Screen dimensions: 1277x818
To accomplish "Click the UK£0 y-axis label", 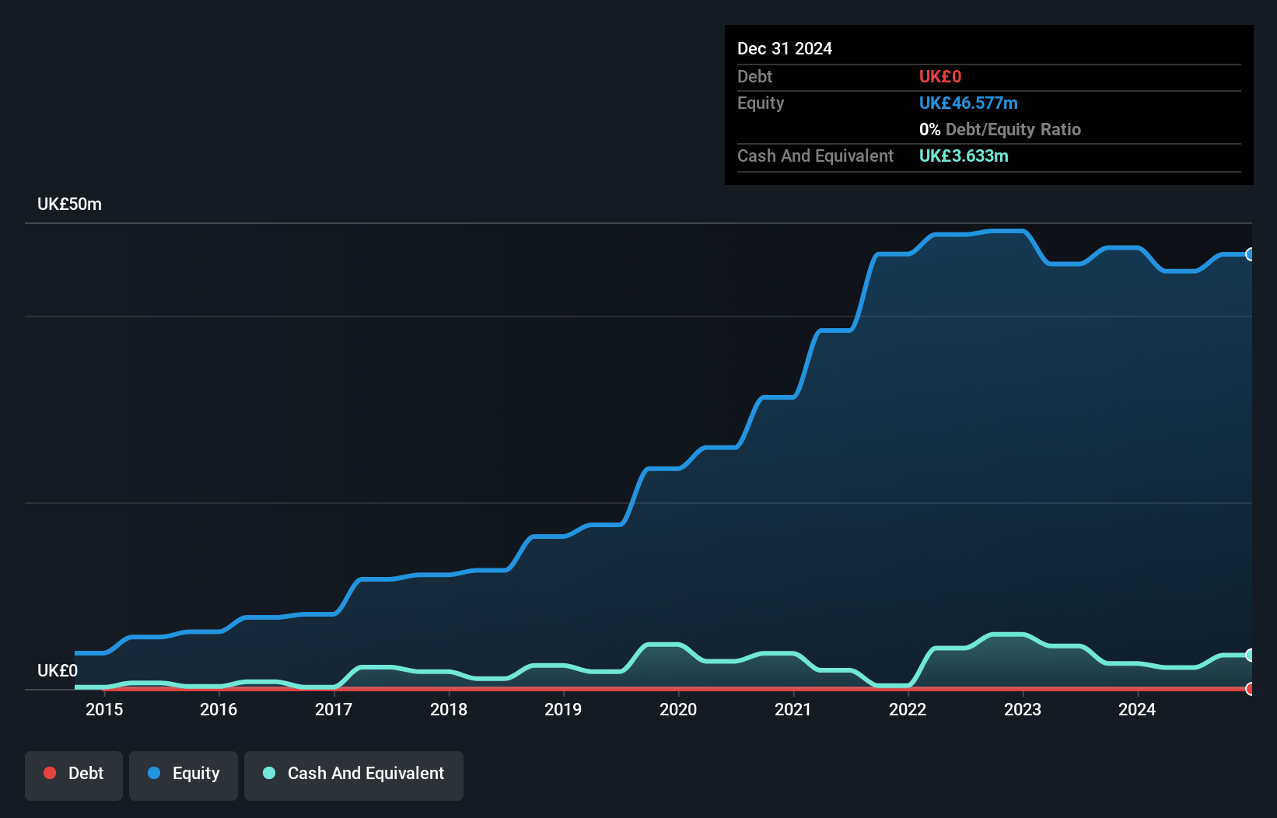I will 58,670.
